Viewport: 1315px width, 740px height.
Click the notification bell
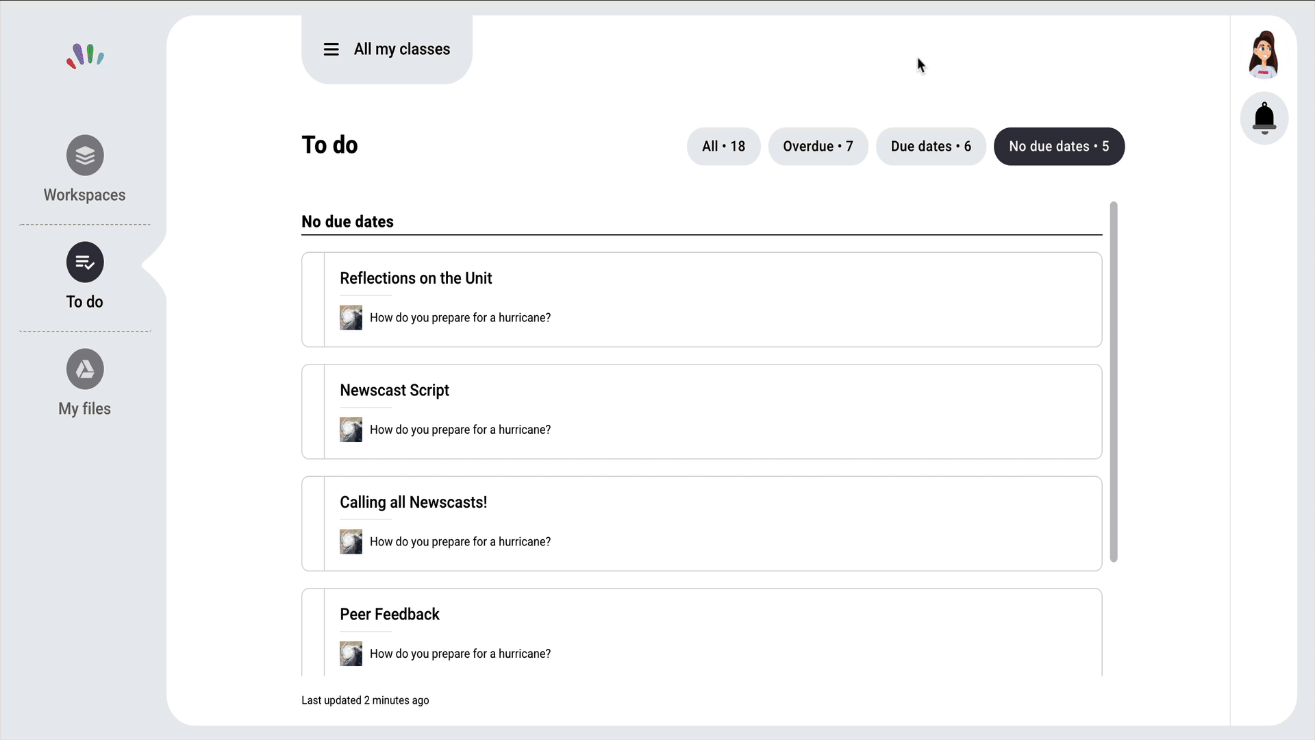click(x=1264, y=117)
